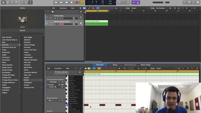Show the Smart Controls button

[22, 3]
